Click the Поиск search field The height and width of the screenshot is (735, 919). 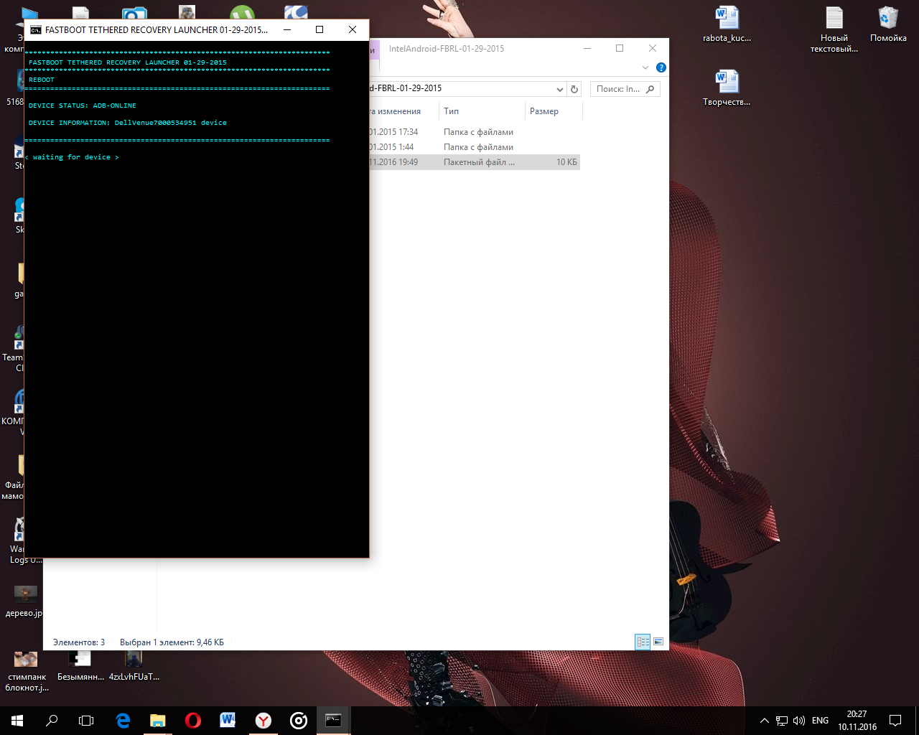tap(619, 89)
